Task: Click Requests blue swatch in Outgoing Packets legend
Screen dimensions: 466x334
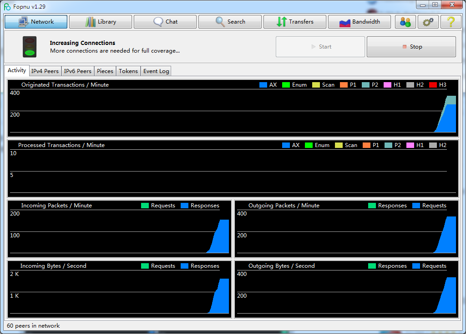Action: [x=416, y=206]
